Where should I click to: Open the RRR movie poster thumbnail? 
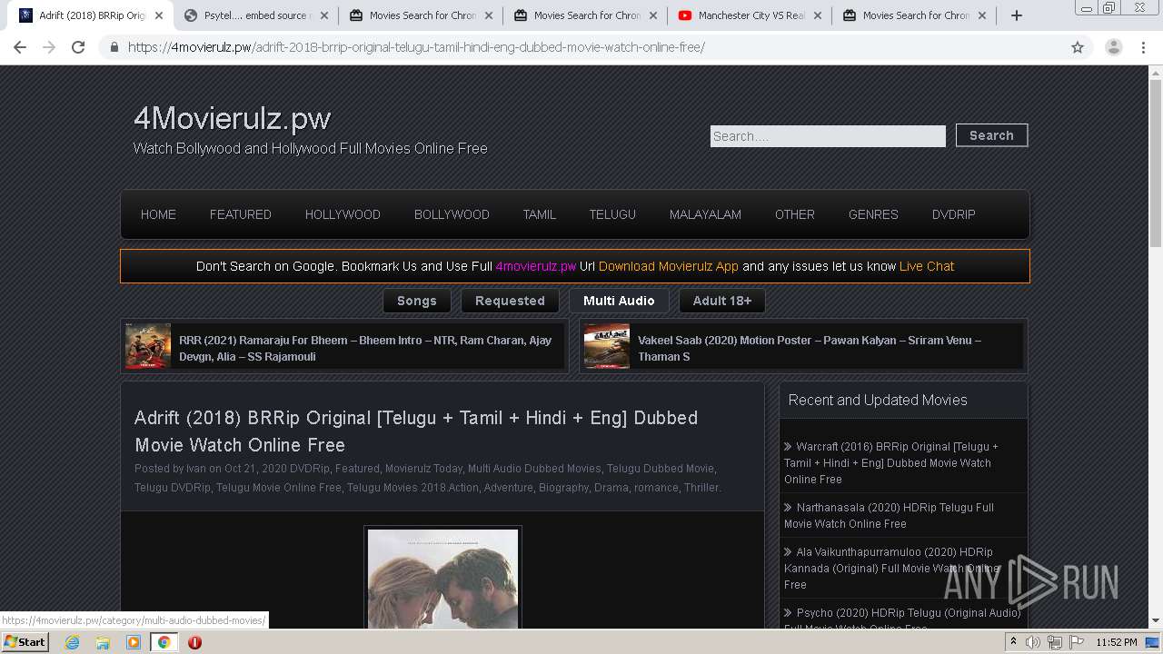pos(148,346)
